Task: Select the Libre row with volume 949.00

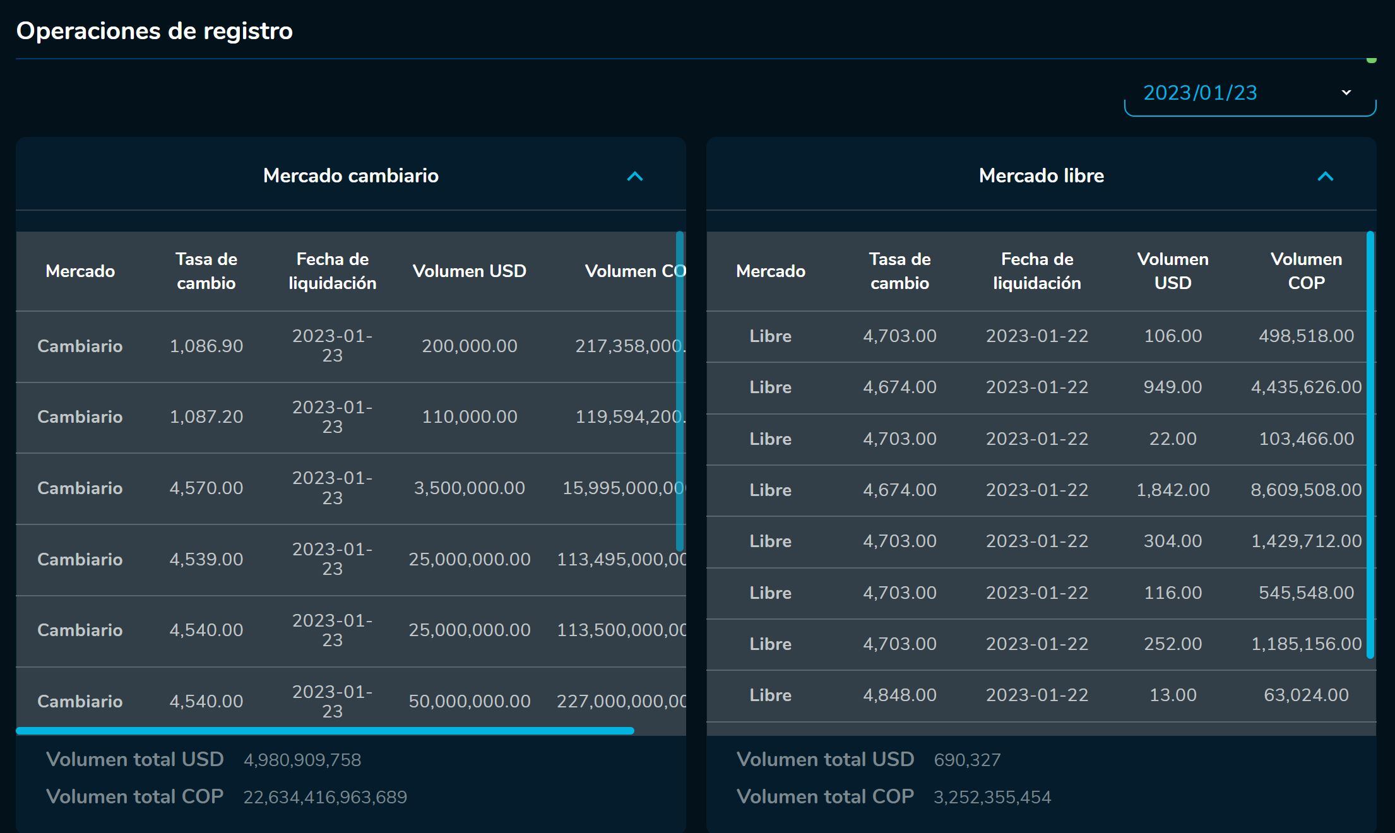Action: point(1172,387)
